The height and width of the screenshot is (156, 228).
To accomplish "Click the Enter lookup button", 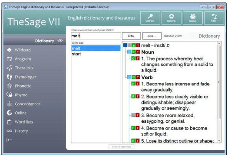I will point(131,36).
